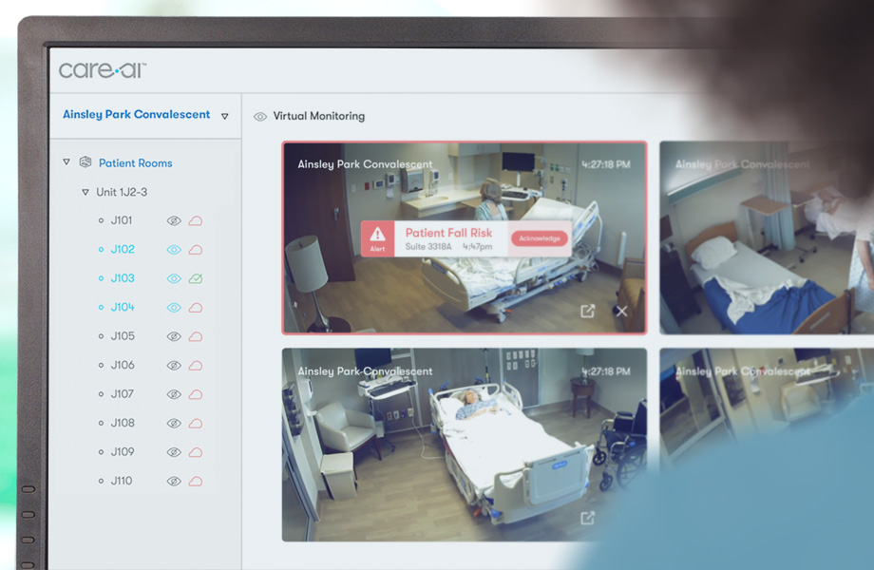Close the fall risk camera feed
The height and width of the screenshot is (570, 874).
point(621,311)
